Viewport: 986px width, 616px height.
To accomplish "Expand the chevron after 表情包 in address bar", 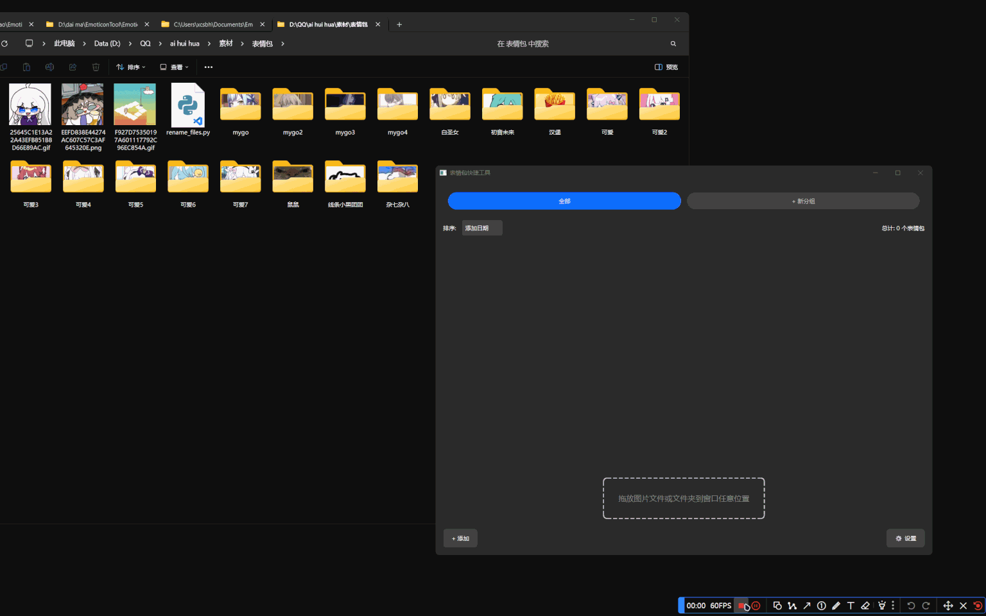I will tap(282, 44).
